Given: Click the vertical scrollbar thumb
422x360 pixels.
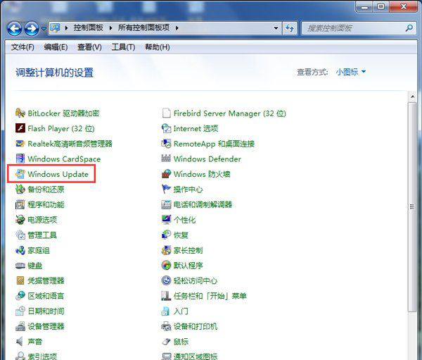Looking at the screenshot, I should (x=413, y=207).
